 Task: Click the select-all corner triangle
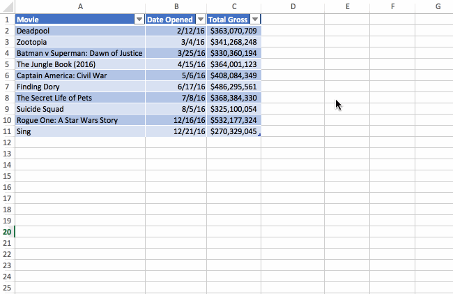[x=7, y=6]
